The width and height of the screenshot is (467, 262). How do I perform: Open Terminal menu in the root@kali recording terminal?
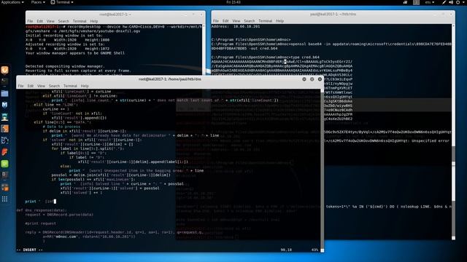[80, 21]
